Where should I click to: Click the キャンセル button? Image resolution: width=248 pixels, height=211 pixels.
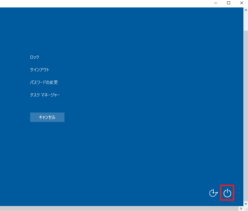coord(47,117)
